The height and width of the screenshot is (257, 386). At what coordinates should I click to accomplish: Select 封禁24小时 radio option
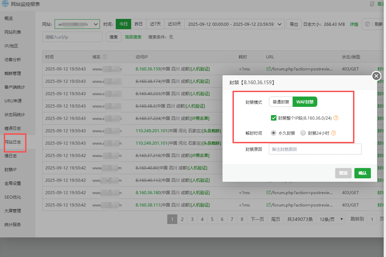pos(303,133)
